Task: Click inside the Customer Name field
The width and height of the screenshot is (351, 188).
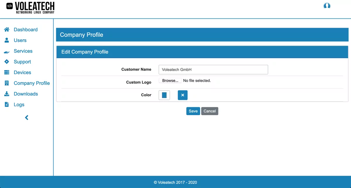Action: coord(213,69)
